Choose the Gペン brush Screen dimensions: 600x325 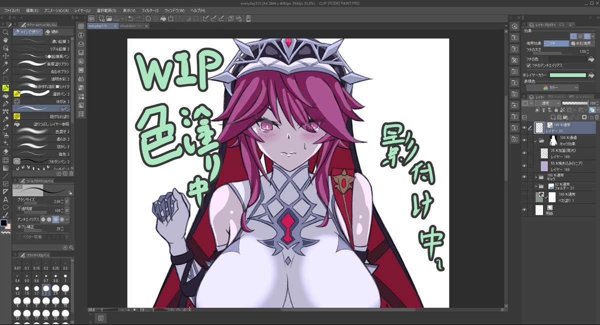click(42, 108)
